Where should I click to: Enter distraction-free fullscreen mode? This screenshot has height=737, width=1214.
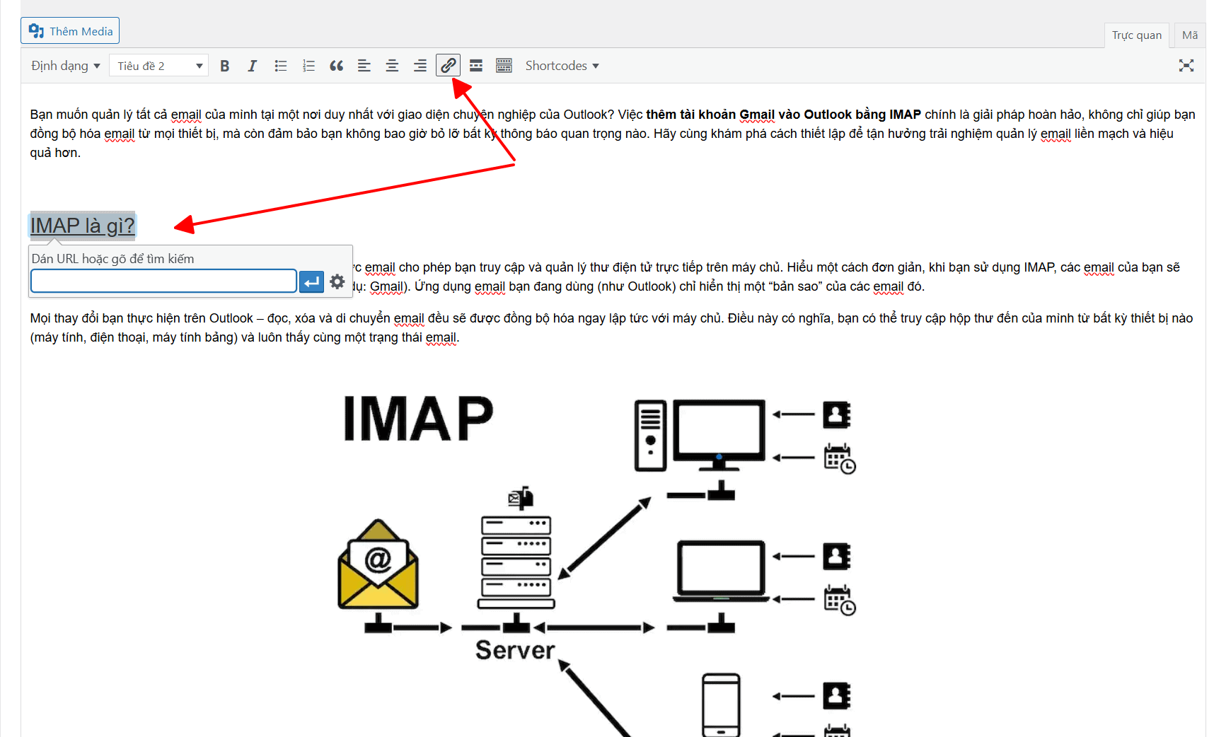click(x=1186, y=66)
